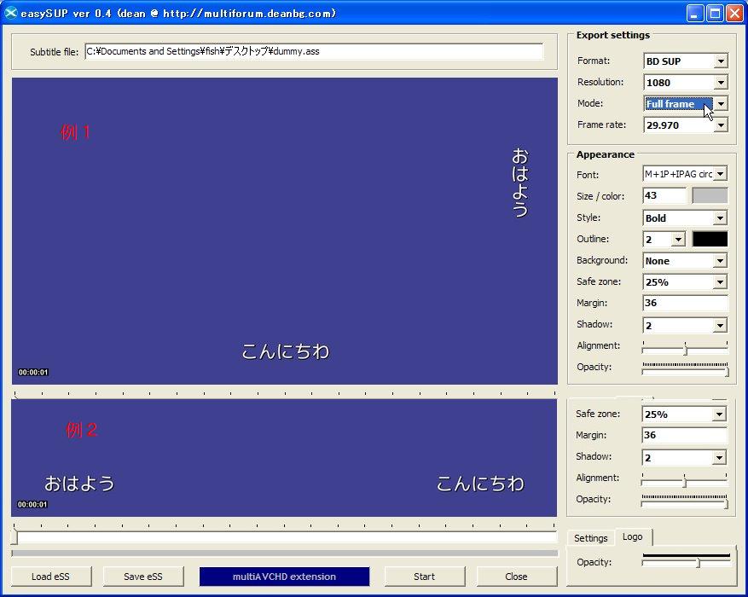Viewport: 748px width, 597px height.
Task: Open the Outline width dropdown
Action: tap(664, 239)
